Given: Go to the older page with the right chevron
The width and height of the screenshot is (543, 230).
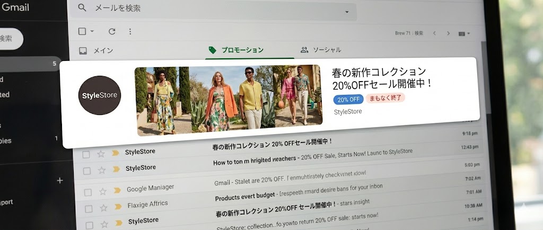Looking at the screenshot, I should [448, 33].
